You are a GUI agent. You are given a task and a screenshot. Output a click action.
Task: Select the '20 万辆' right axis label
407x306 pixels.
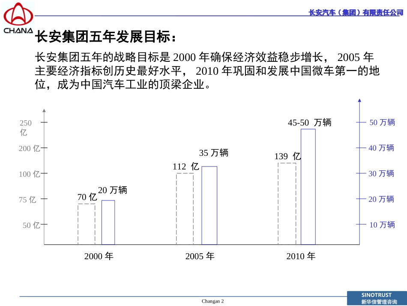(x=381, y=199)
